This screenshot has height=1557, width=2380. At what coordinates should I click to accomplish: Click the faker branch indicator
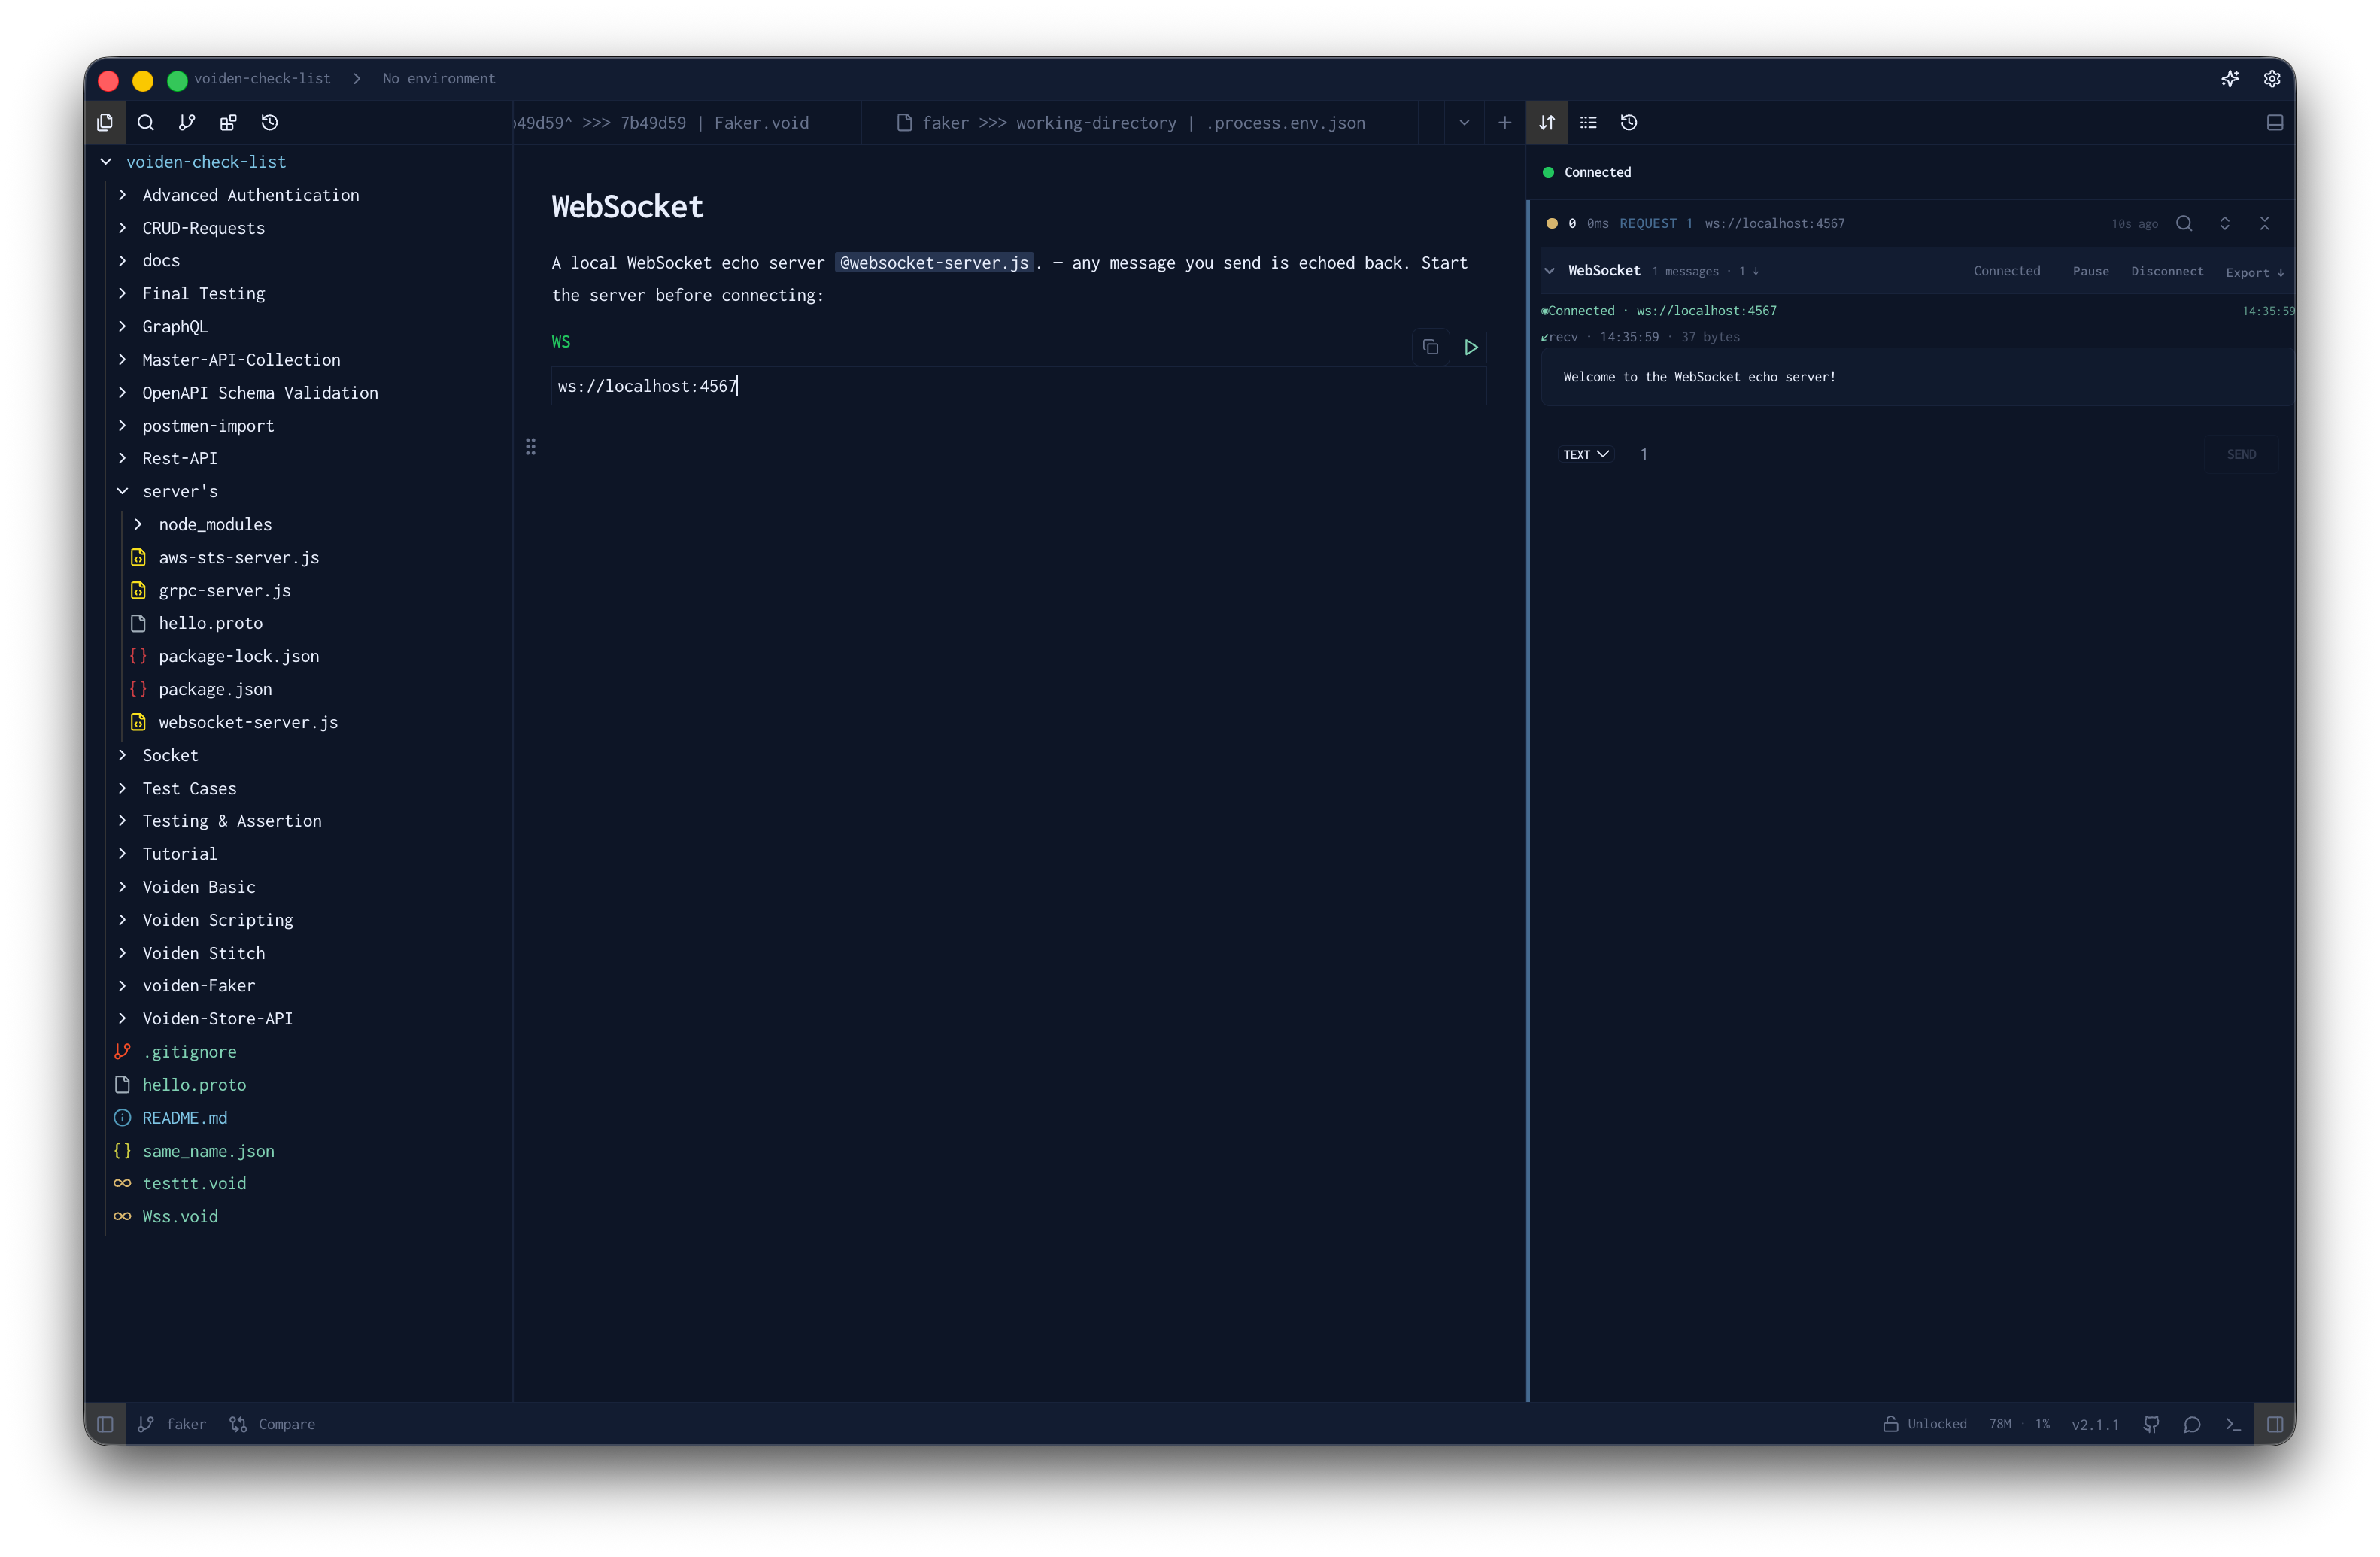pos(172,1424)
